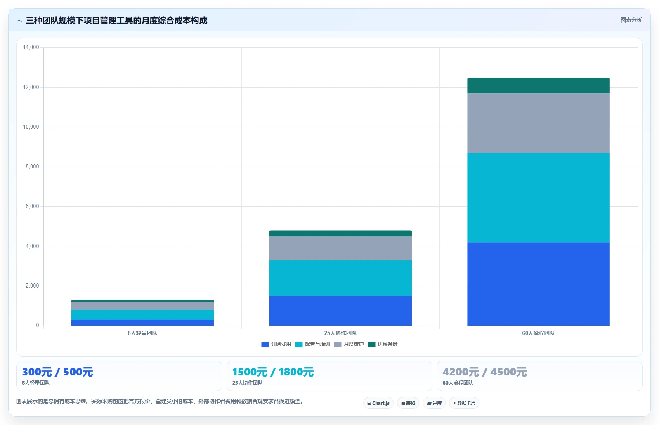This screenshot has height=425, width=659.
Task: Click the blue 订阅费用 segment of the 25人协作团队 bar
Action: [340, 311]
